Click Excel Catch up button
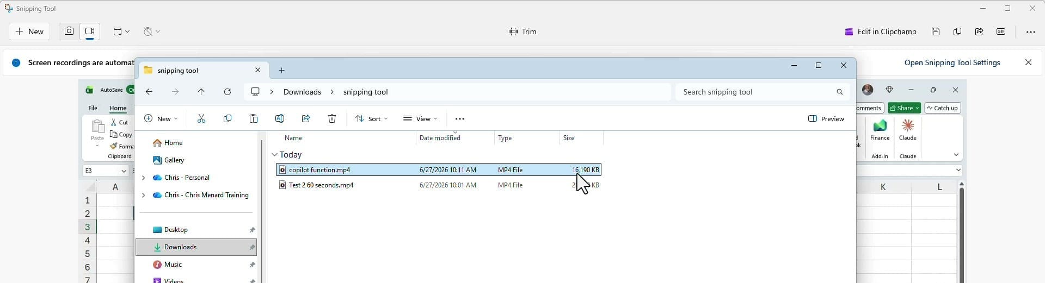This screenshot has height=283, width=1045. pos(943,108)
